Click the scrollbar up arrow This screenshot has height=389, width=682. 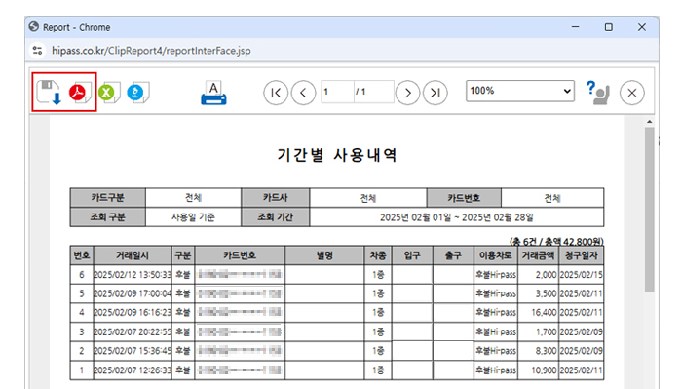(649, 122)
